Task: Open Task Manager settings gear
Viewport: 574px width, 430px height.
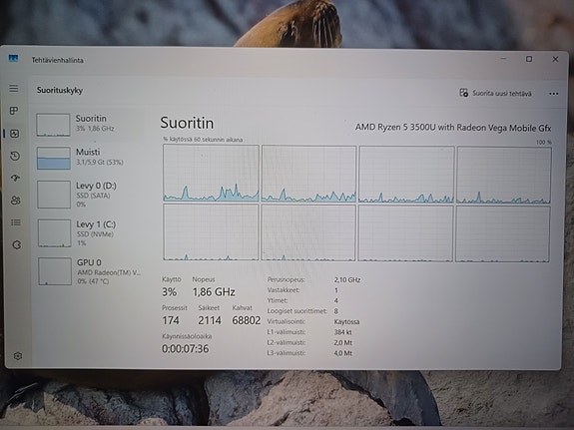Action: (x=18, y=356)
